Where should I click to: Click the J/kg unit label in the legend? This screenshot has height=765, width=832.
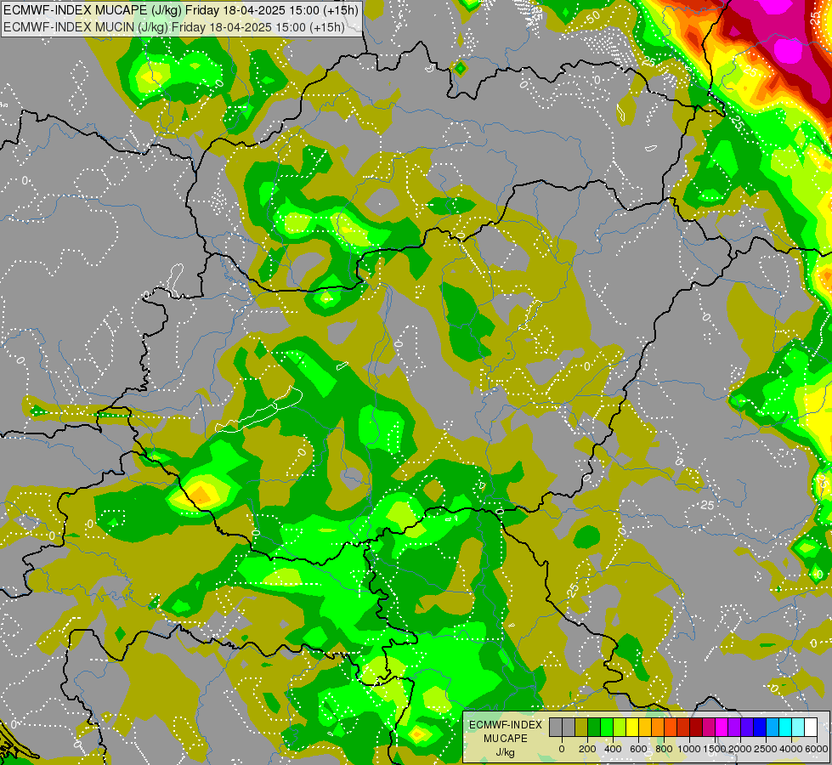[x=505, y=752]
